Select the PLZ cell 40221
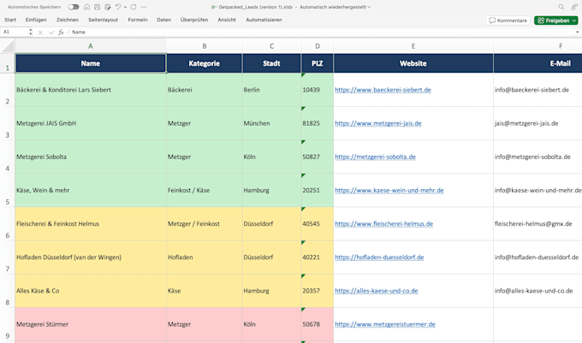Image resolution: width=582 pixels, height=343 pixels. click(318, 257)
